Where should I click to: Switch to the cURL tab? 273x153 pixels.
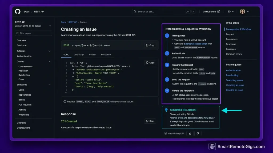coord(66,54)
